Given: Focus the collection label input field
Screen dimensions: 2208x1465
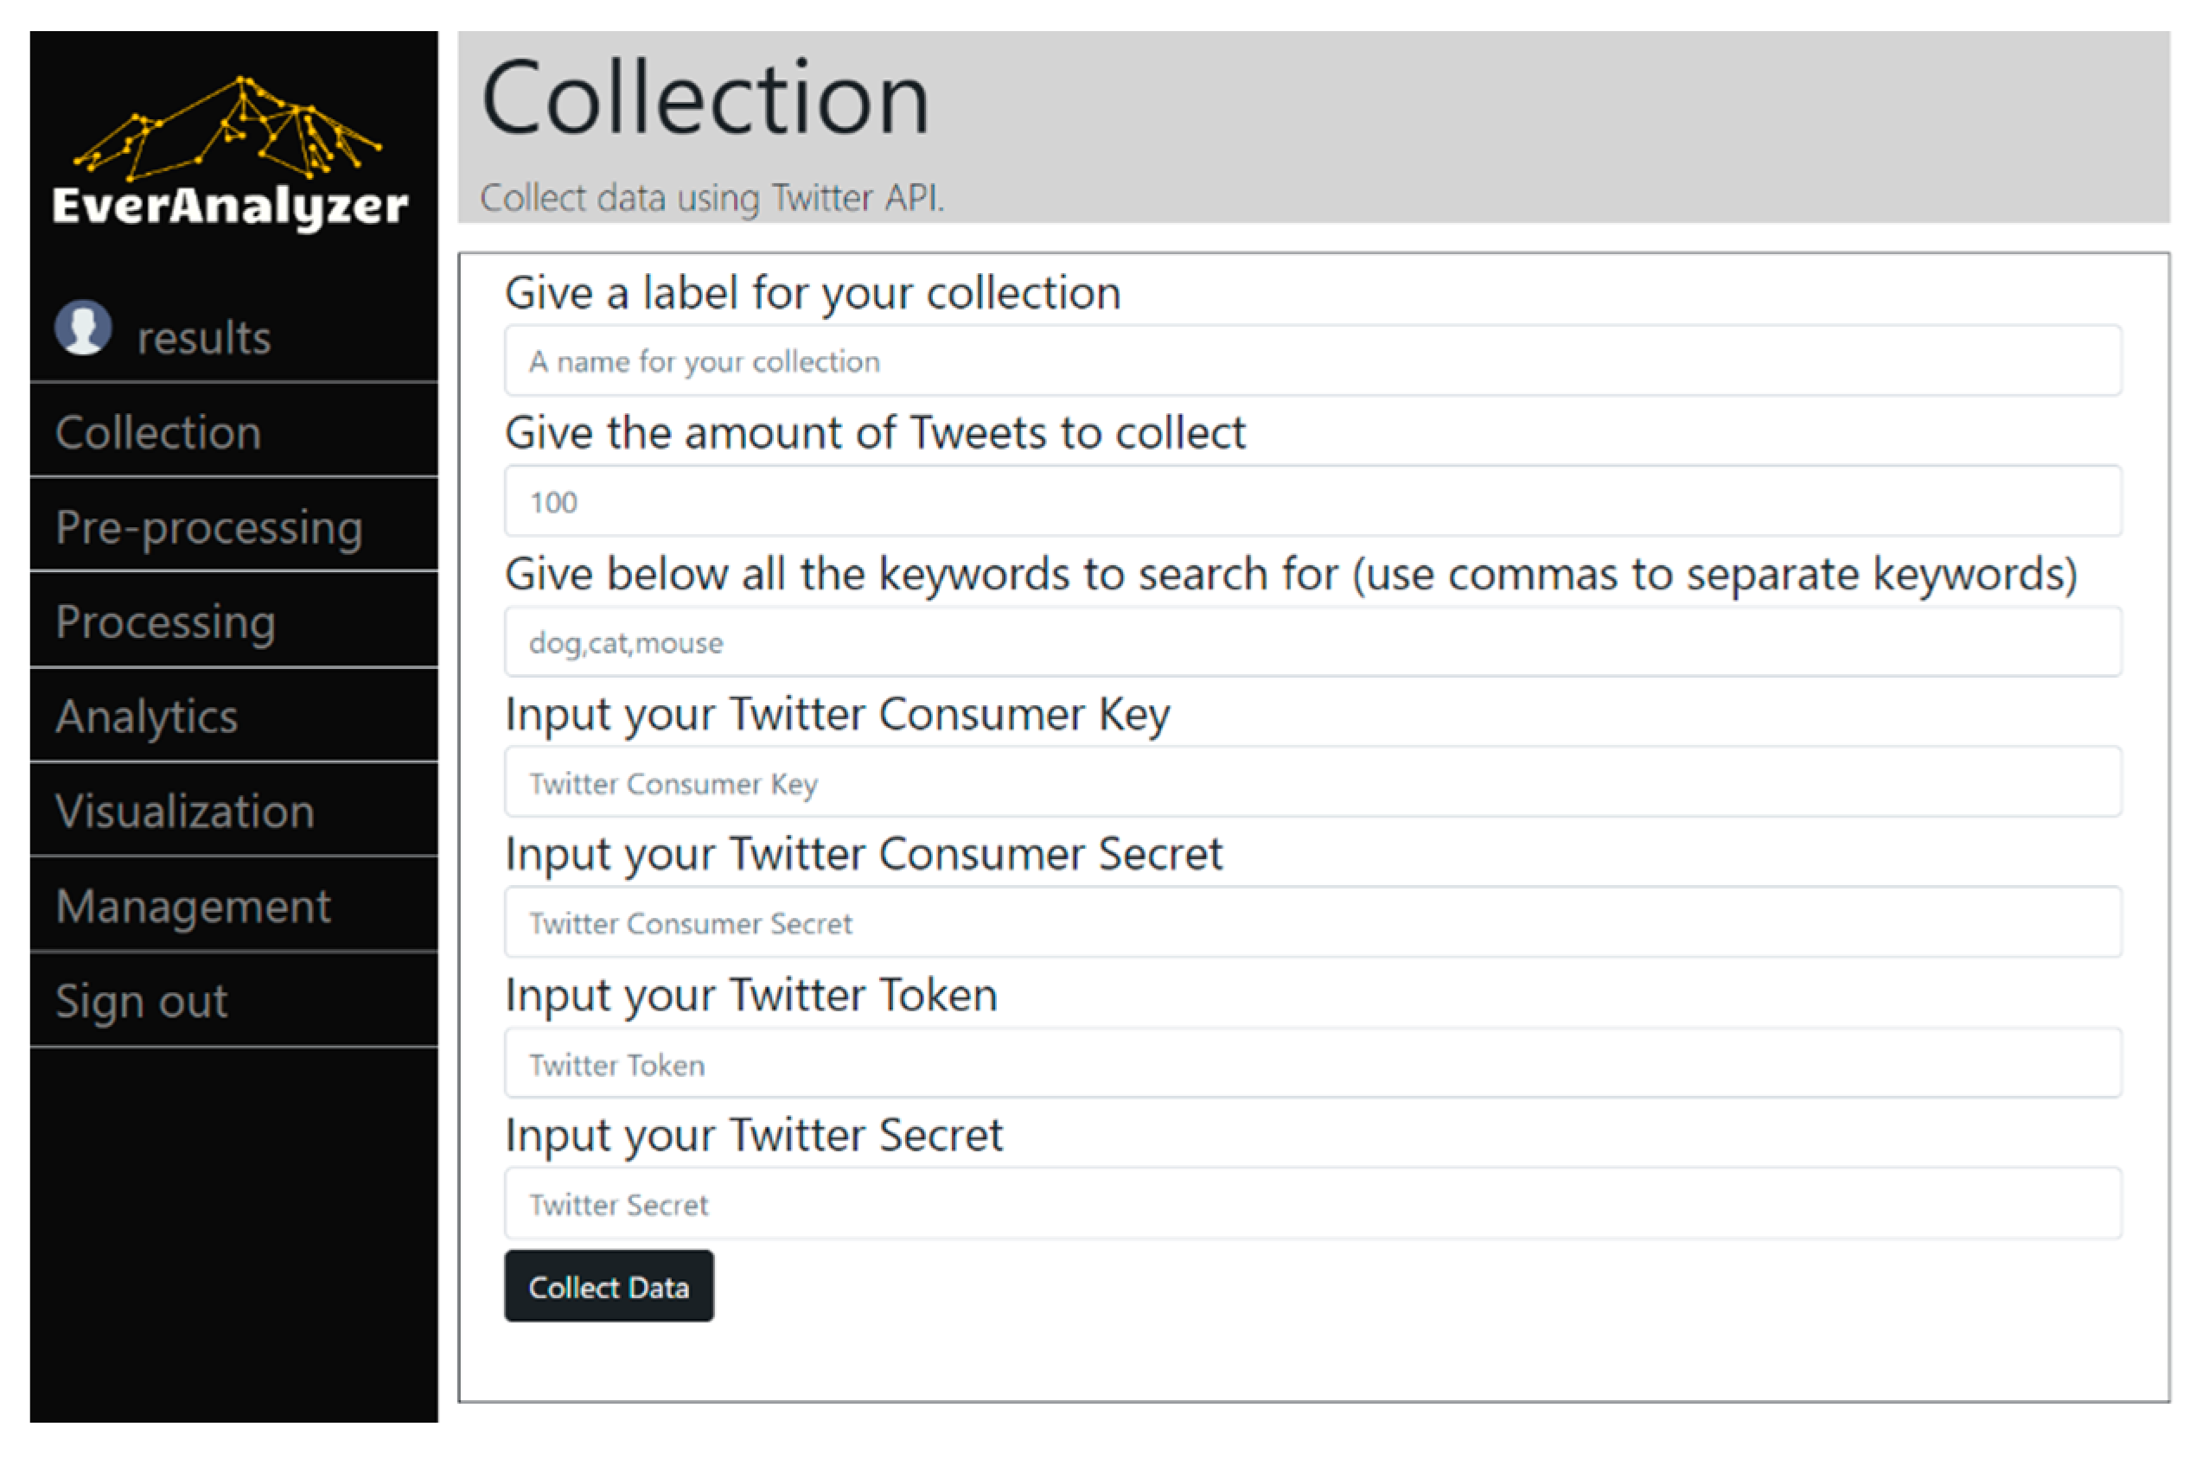Looking at the screenshot, I should point(1311,361).
